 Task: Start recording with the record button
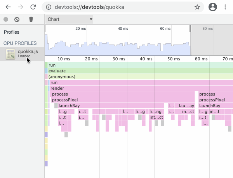tap(6, 19)
